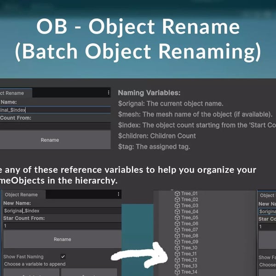Click the '$mesh: The mesh name' description line
The height and width of the screenshot is (276, 276).
click(195, 115)
